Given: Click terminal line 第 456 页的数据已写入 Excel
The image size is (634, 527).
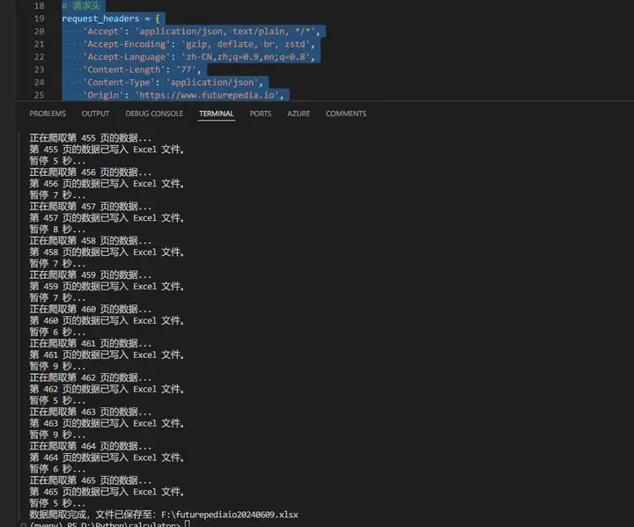Looking at the screenshot, I should point(107,184).
